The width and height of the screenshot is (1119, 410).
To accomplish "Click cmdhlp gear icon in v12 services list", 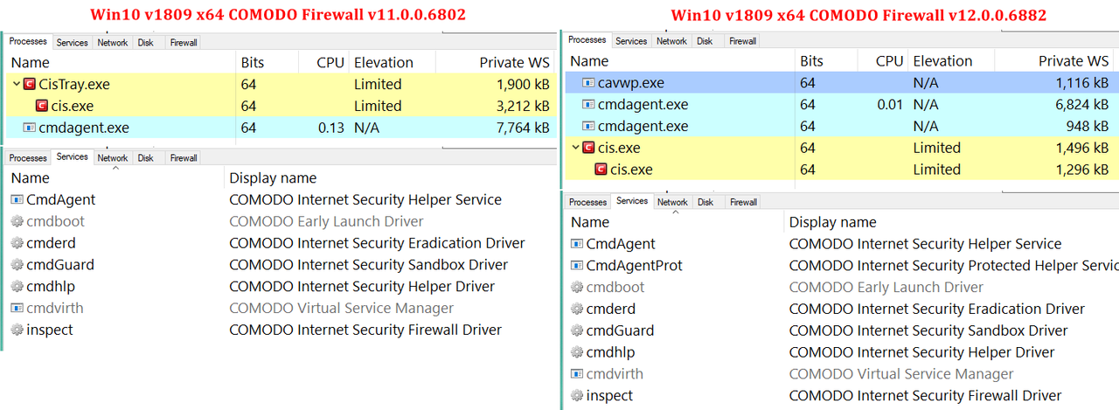I will point(577,352).
